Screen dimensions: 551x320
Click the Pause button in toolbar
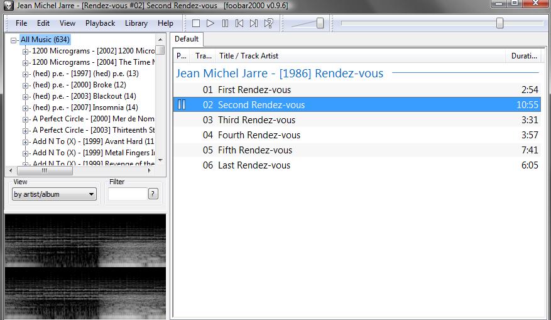225,23
